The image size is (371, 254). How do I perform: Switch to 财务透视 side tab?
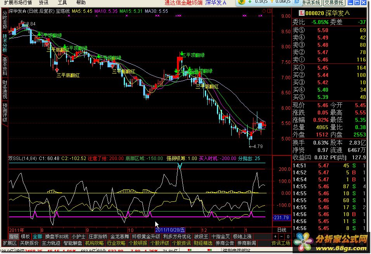pyautogui.click(x=5, y=89)
